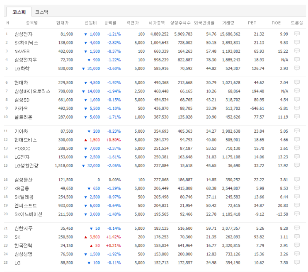Open the LG전자 stock link
The image size is (308, 272).
coord(22,157)
